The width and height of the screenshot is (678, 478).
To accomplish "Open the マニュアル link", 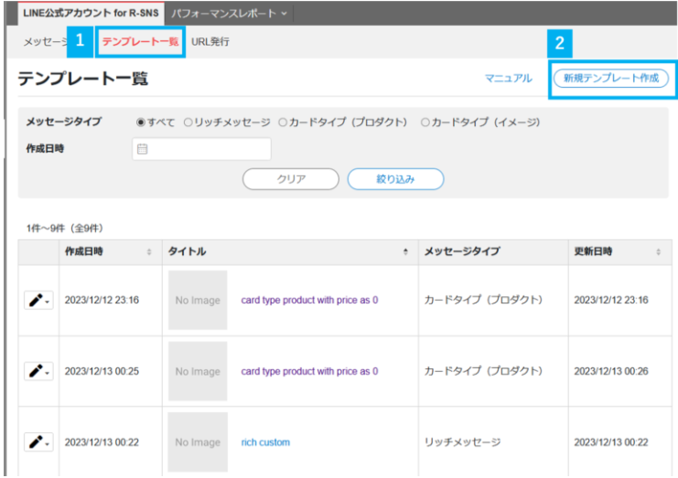I will click(508, 79).
